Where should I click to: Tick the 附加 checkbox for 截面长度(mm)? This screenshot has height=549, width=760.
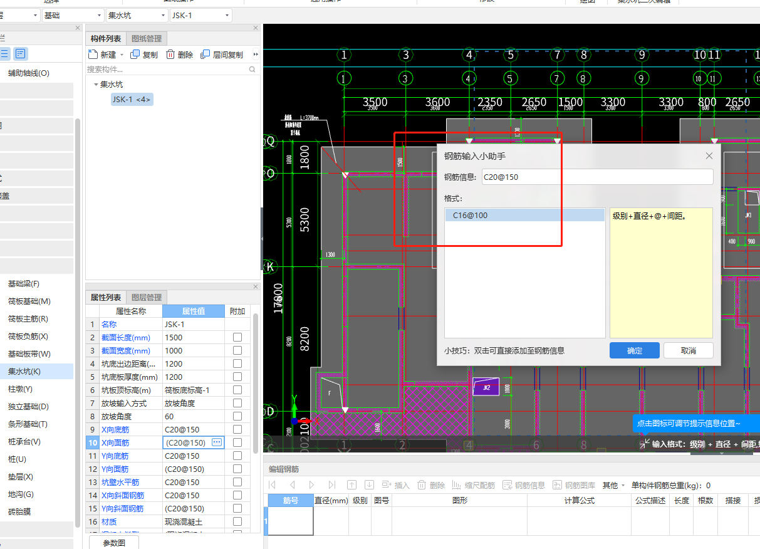[x=237, y=337]
